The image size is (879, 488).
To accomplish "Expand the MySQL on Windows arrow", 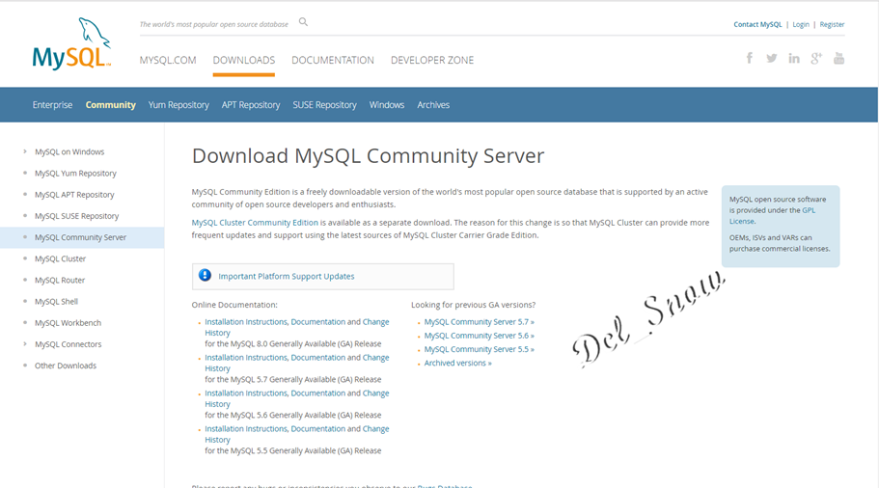I will (x=25, y=151).
